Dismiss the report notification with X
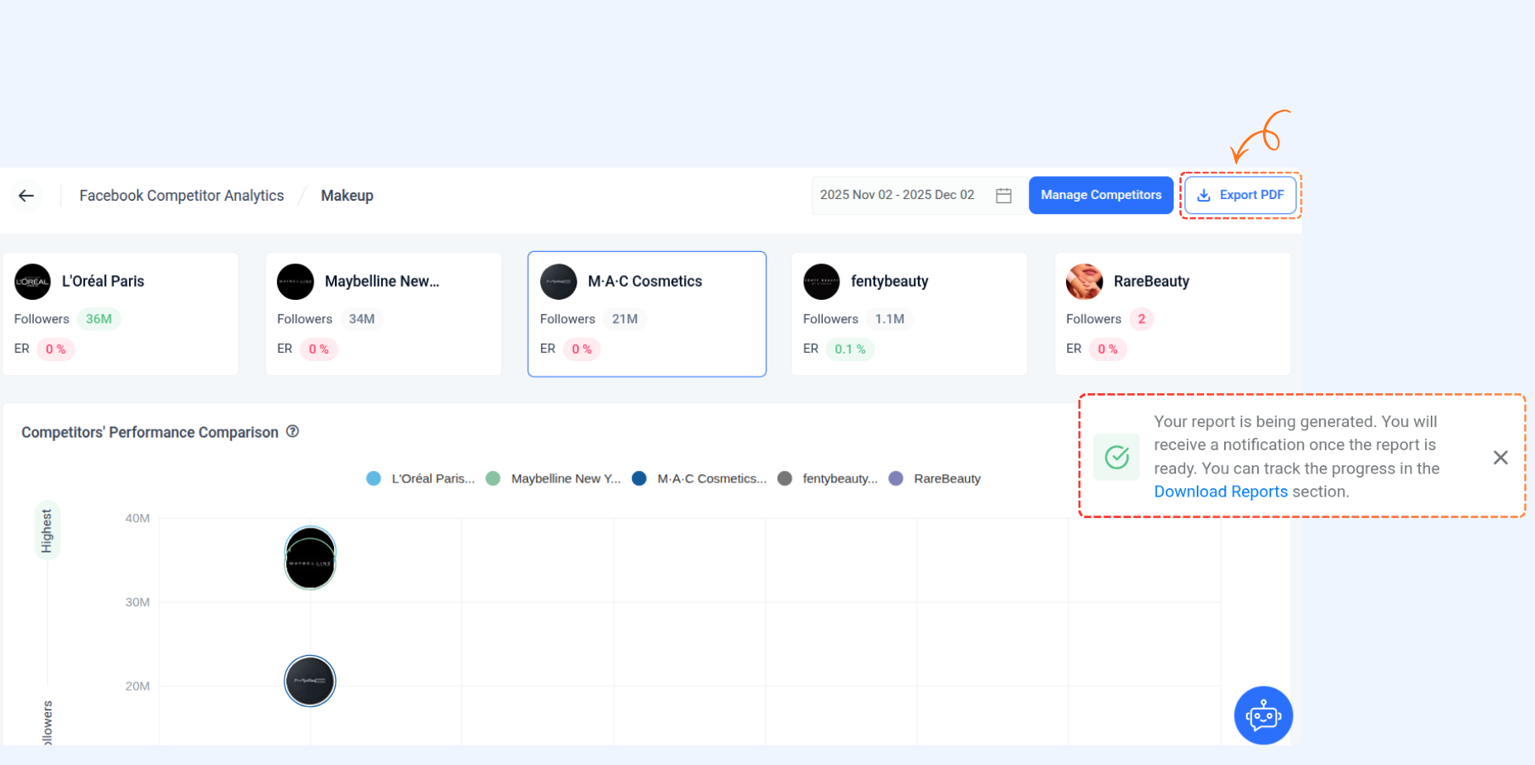 pyautogui.click(x=1500, y=458)
